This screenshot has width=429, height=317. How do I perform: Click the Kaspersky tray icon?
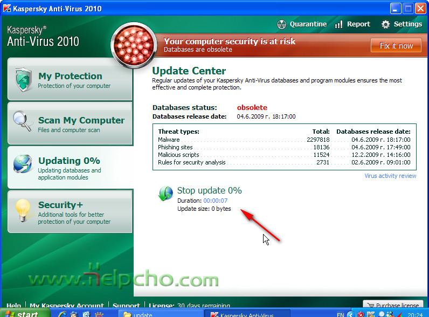click(371, 314)
